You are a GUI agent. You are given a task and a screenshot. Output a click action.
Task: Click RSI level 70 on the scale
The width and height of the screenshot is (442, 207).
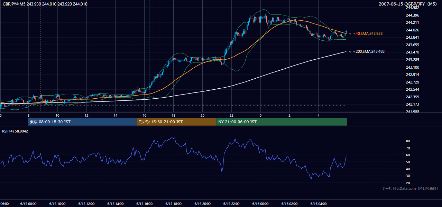click(x=408, y=148)
